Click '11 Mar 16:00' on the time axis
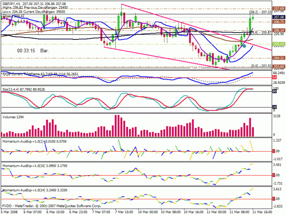The image size is (286, 215). click(x=262, y=212)
